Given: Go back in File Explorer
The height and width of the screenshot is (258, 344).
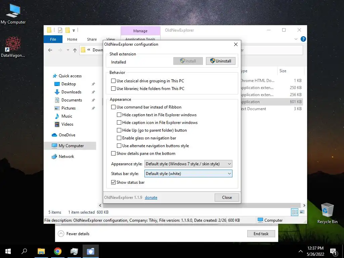Looking at the screenshot, I should coord(50,50).
